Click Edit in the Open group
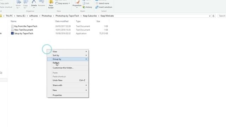Screen dimensions: 226x127 click(x=86, y=3)
